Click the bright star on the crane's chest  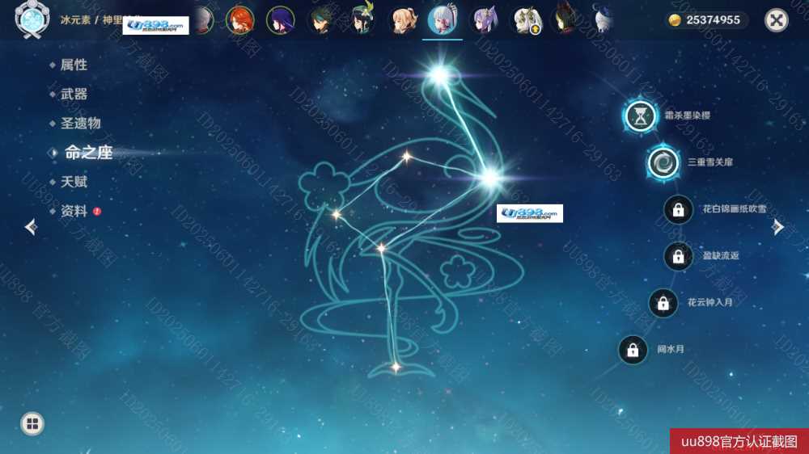click(x=489, y=179)
